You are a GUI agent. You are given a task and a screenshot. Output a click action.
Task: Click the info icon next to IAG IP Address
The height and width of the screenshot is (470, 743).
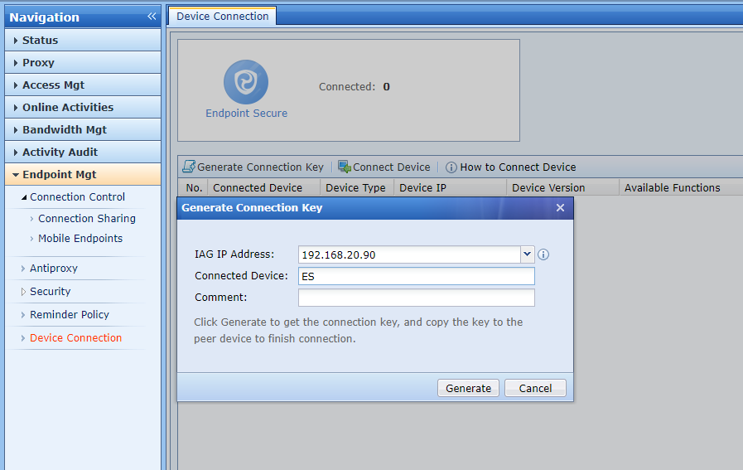click(543, 254)
